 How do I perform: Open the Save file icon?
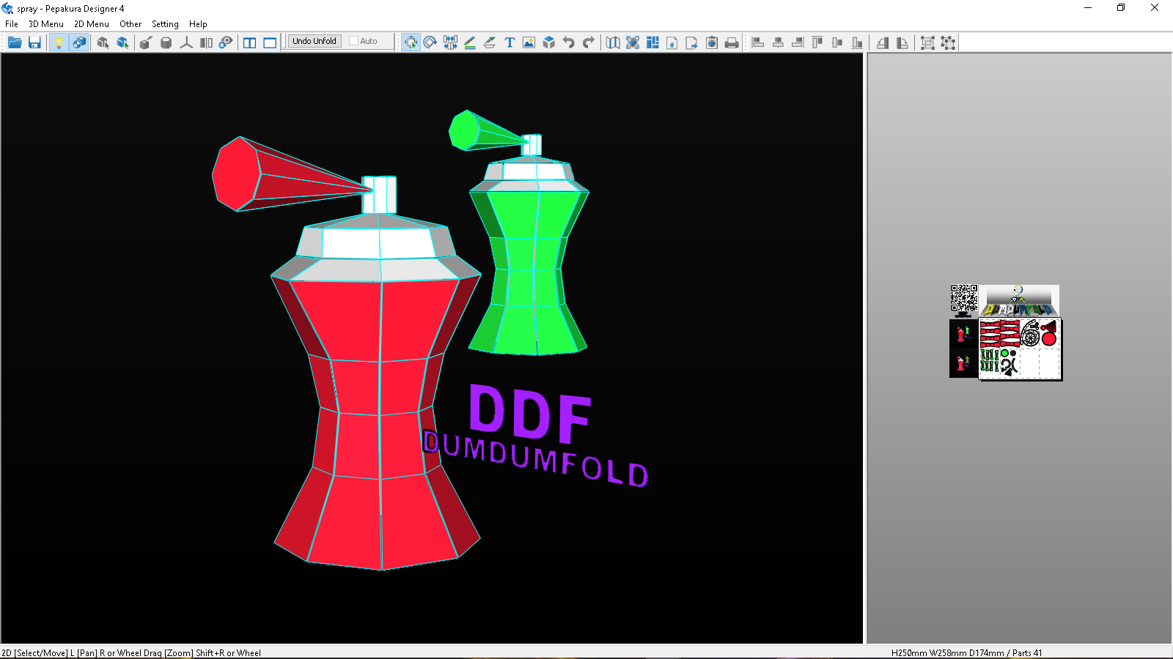(34, 42)
